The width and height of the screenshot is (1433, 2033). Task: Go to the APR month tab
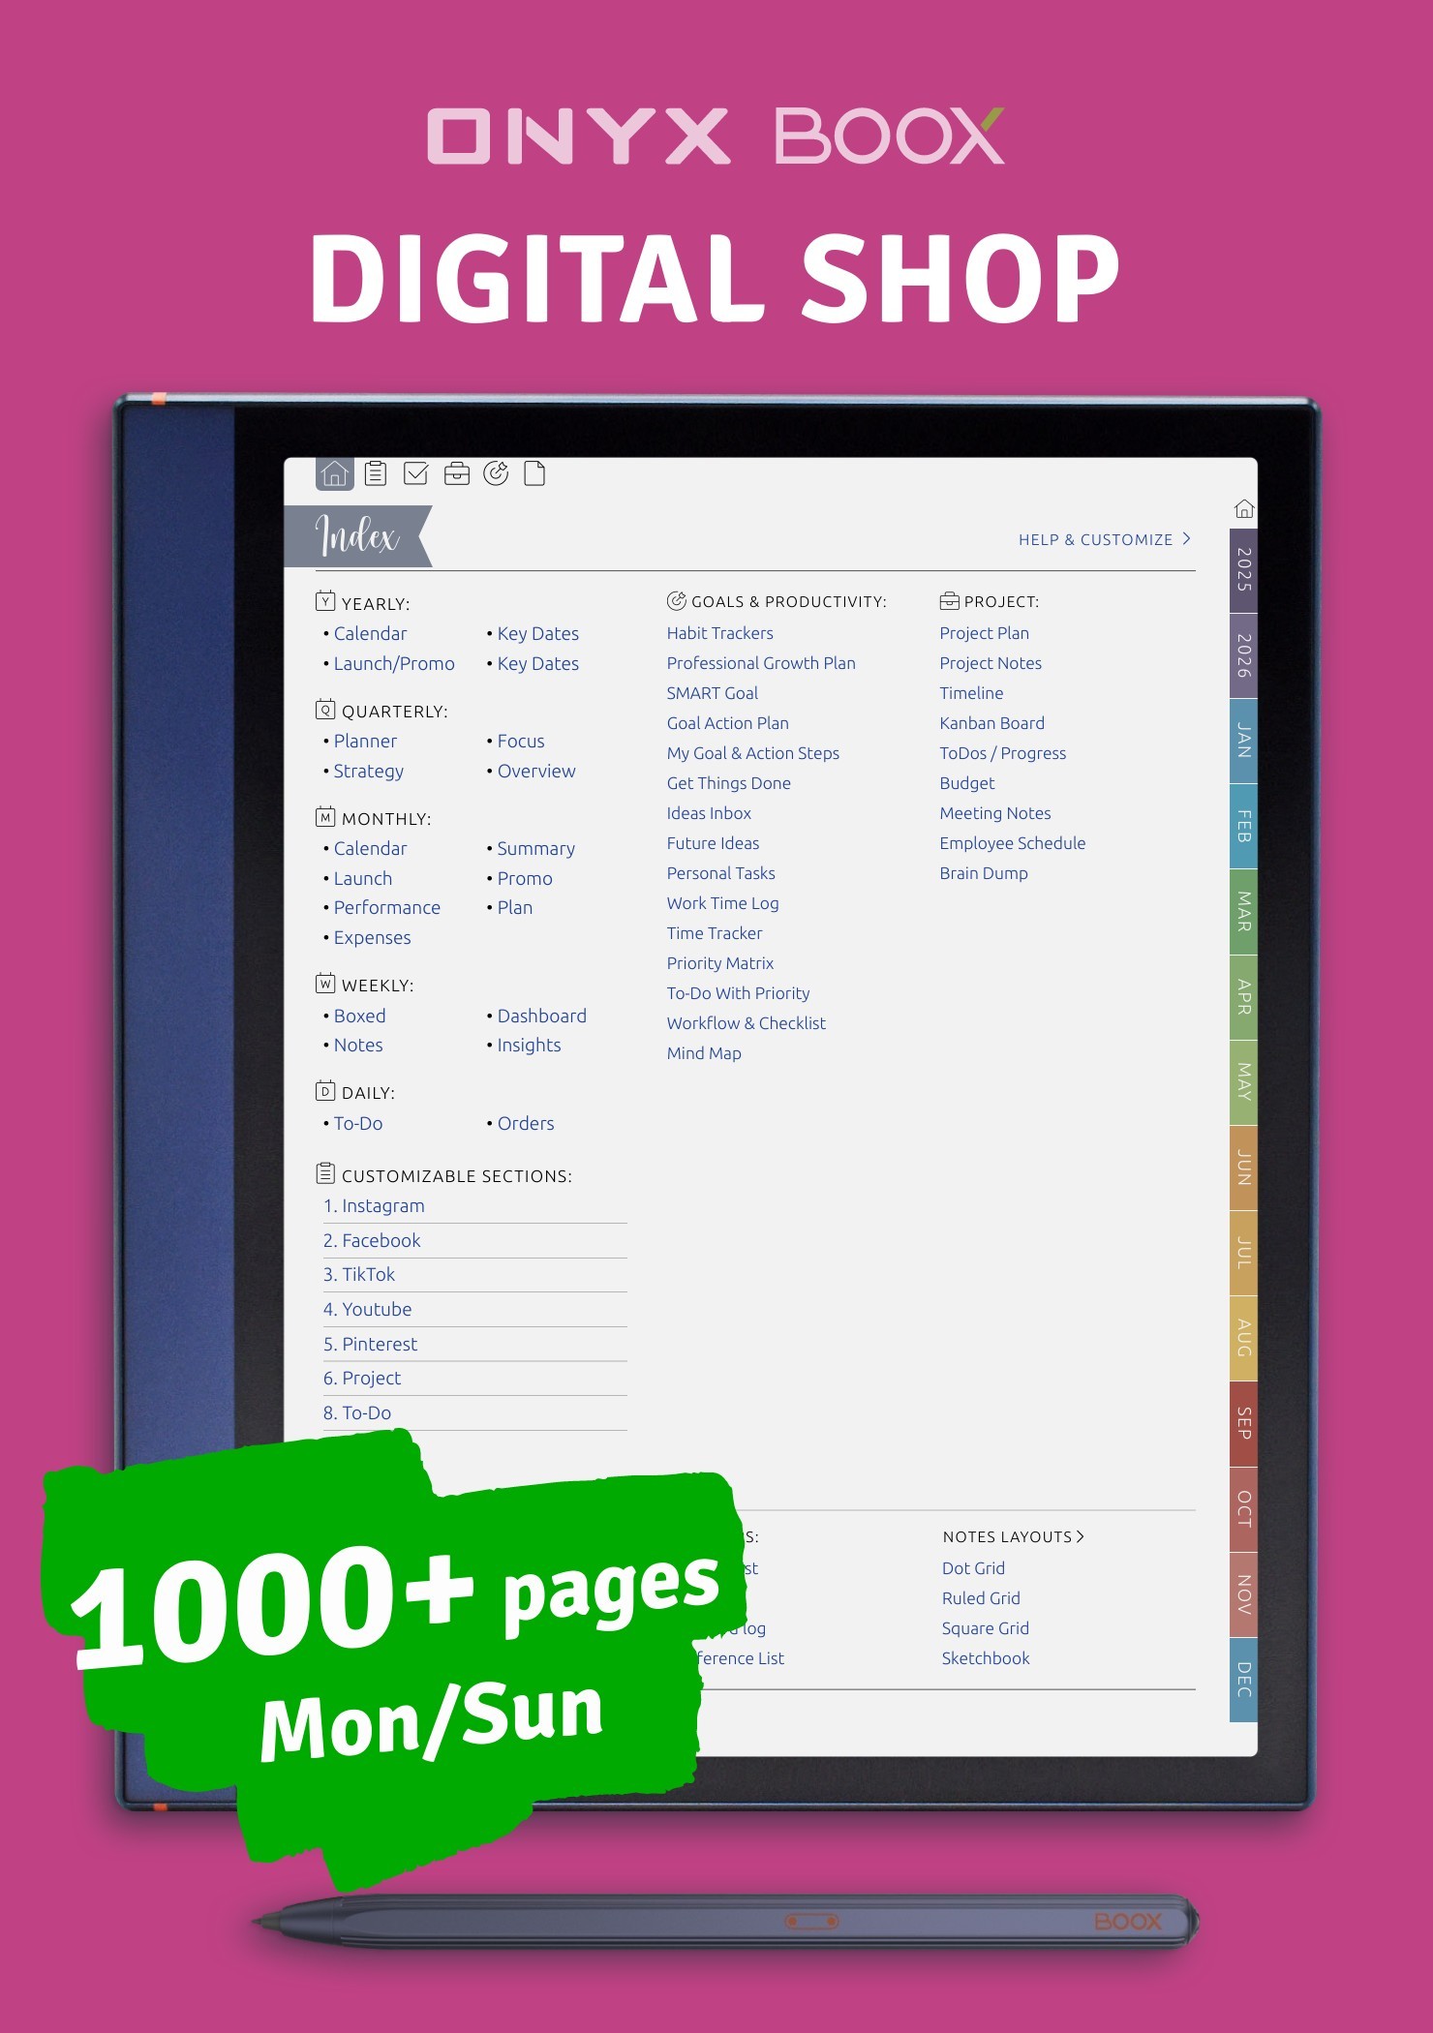pos(1243,997)
